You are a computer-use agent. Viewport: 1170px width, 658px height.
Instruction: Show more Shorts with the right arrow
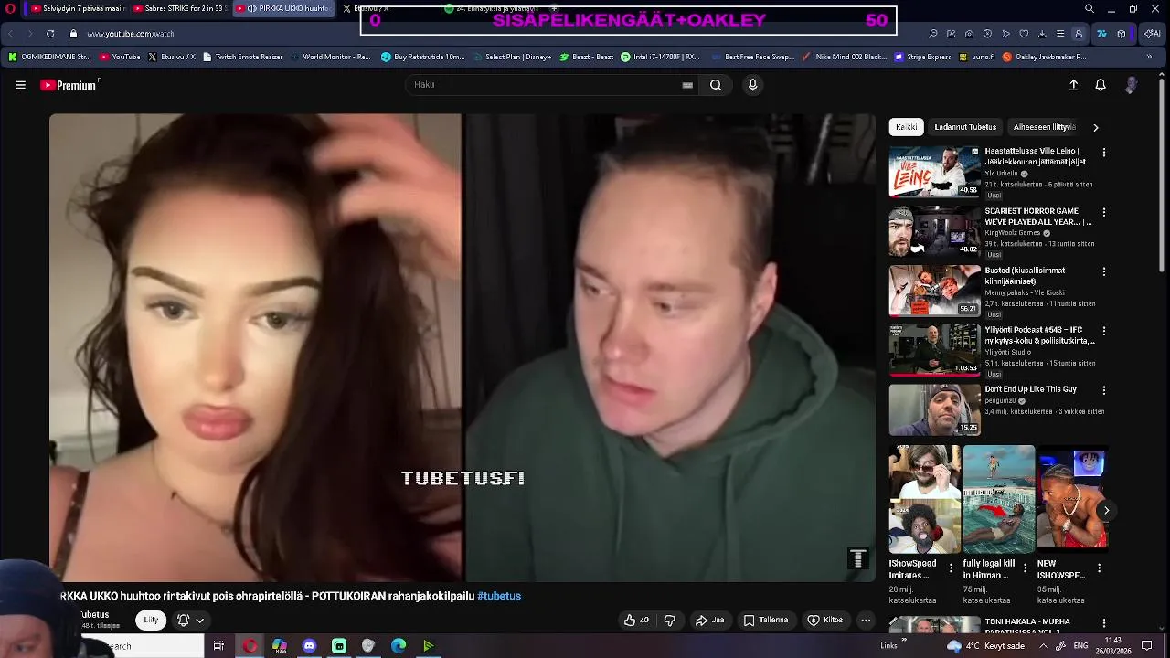pyautogui.click(x=1105, y=511)
